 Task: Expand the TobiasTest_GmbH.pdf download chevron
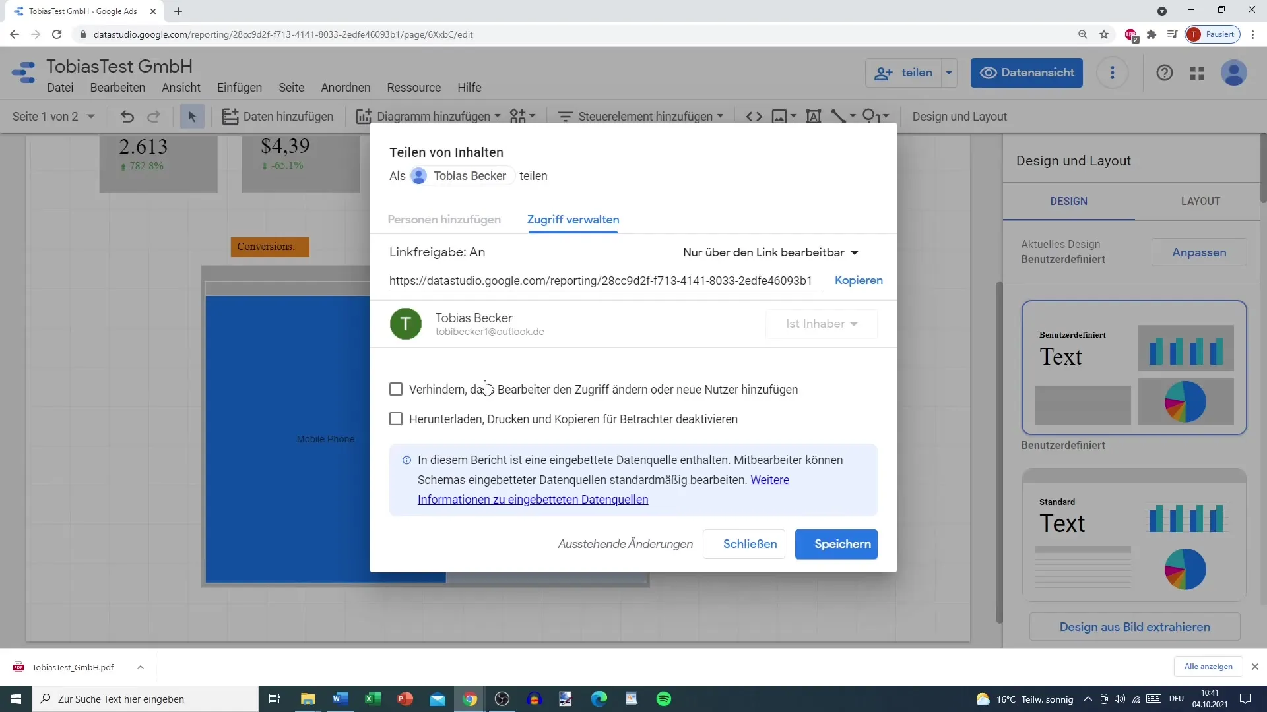pos(141,667)
